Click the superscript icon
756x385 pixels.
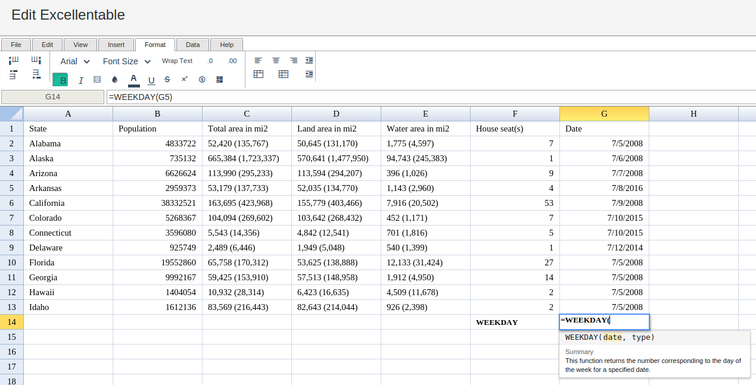(x=185, y=80)
